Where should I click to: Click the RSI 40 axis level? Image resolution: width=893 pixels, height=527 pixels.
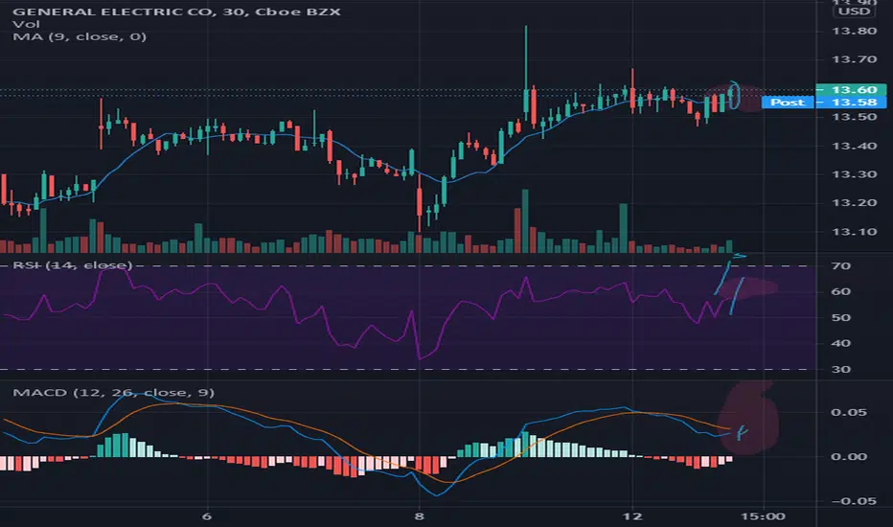(841, 343)
